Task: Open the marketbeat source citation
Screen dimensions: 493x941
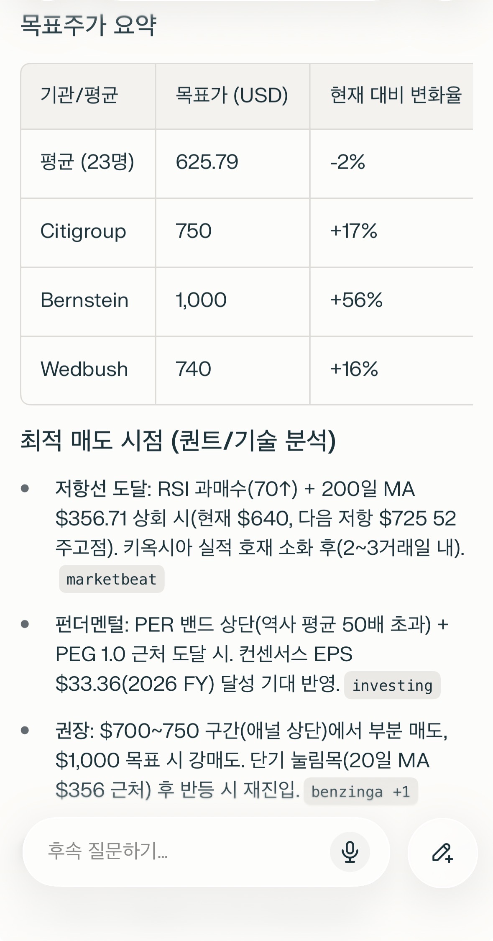Action: coord(112,579)
